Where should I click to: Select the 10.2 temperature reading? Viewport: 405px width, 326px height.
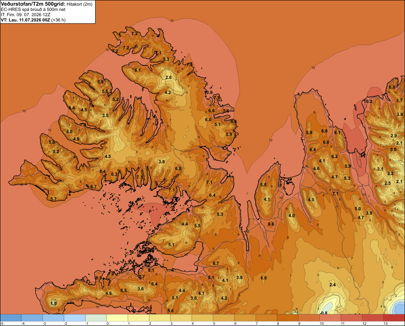tap(368, 101)
